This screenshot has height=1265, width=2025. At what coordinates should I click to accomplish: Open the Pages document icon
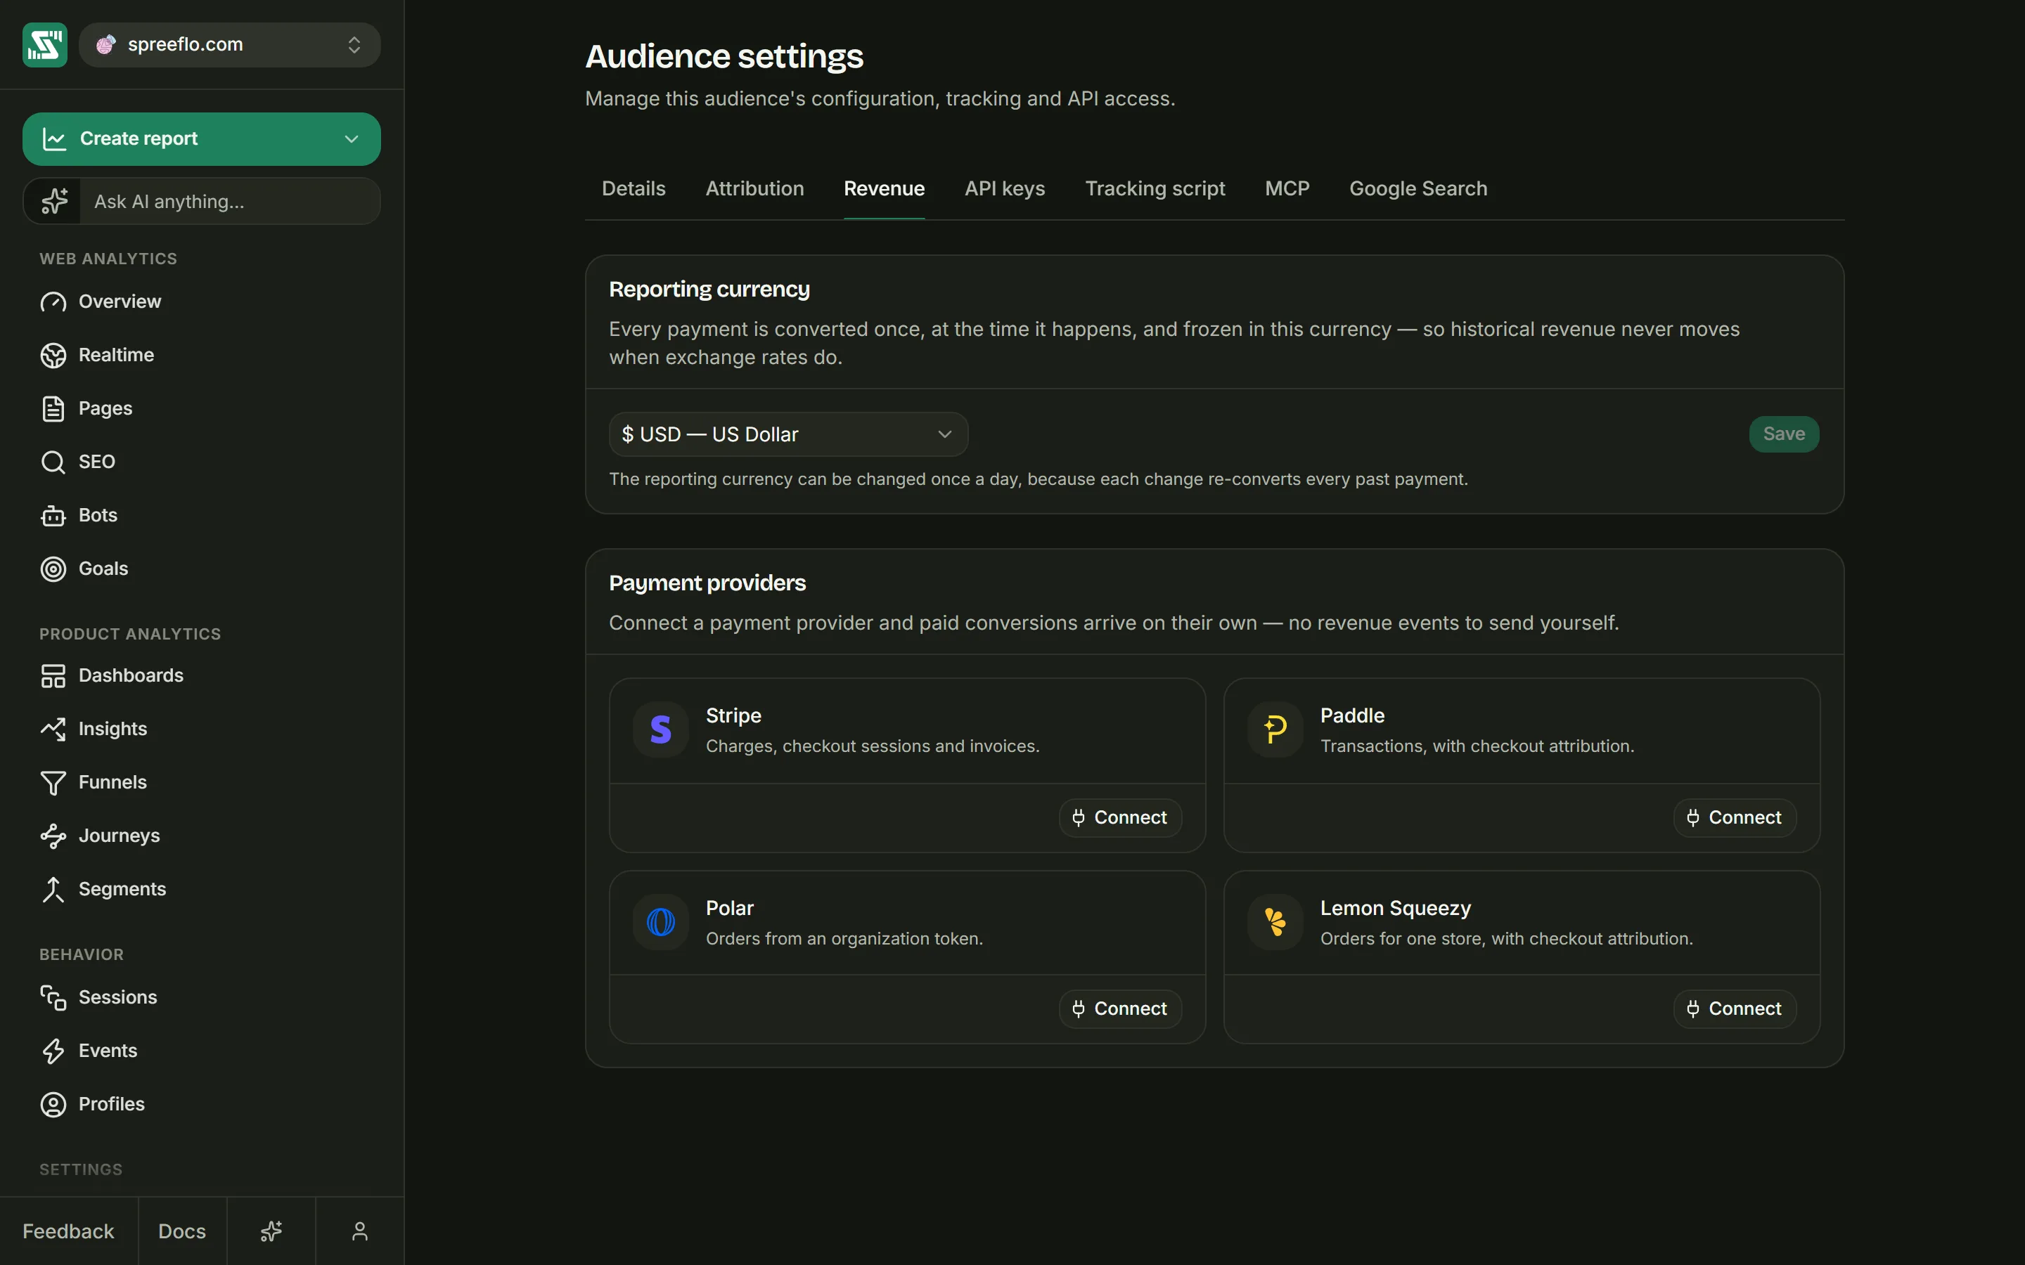pyautogui.click(x=53, y=409)
